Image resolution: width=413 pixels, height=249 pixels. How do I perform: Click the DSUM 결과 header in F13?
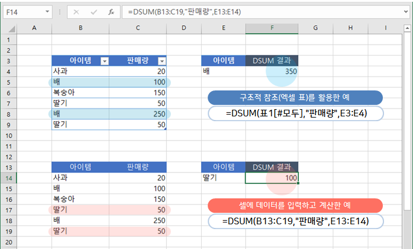272,167
